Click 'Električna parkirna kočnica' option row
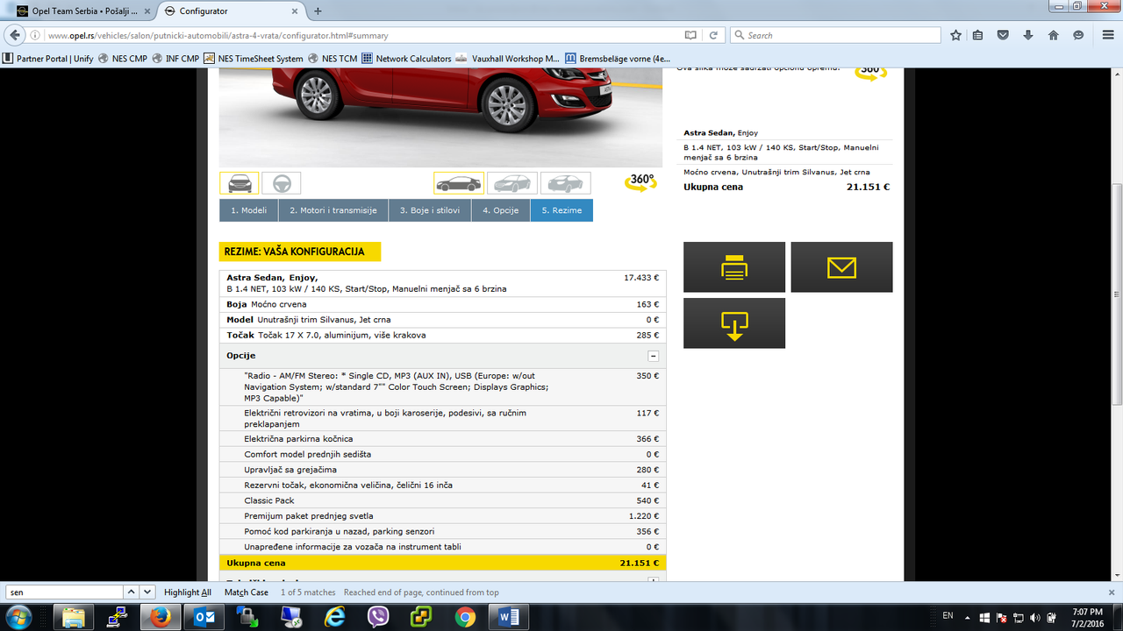This screenshot has width=1123, height=631. coord(442,439)
